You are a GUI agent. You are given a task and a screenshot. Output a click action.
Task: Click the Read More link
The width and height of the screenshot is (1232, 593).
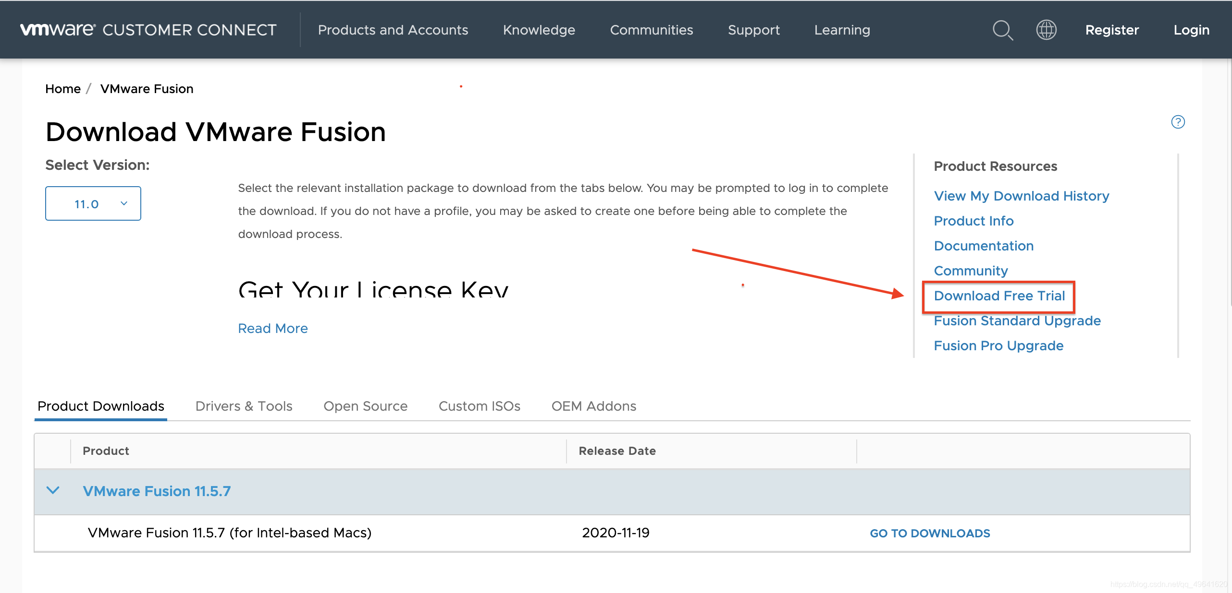coord(273,328)
